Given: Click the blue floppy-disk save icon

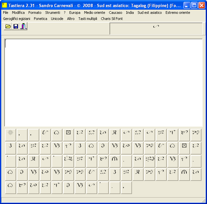Looking at the screenshot, I should (x=16, y=26).
